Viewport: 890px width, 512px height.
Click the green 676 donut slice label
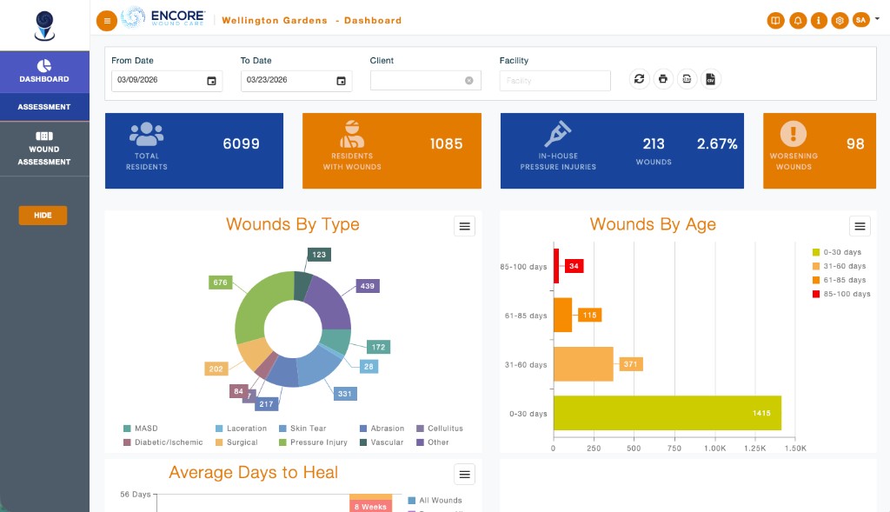click(220, 283)
